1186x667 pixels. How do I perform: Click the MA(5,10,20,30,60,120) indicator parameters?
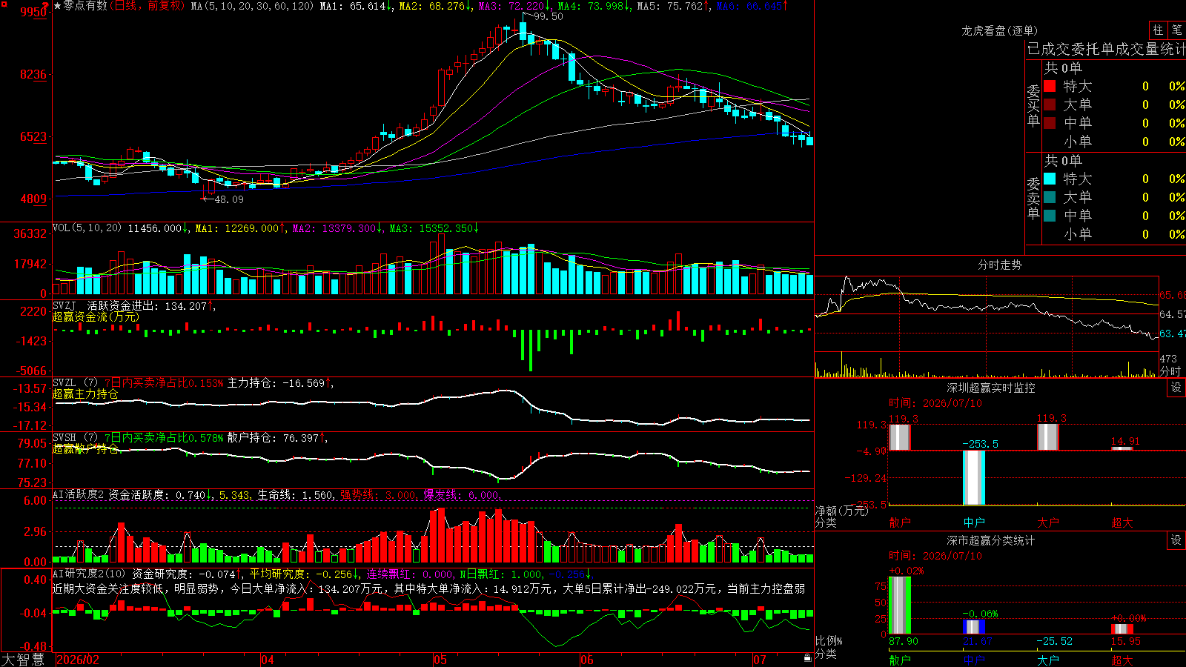point(252,6)
